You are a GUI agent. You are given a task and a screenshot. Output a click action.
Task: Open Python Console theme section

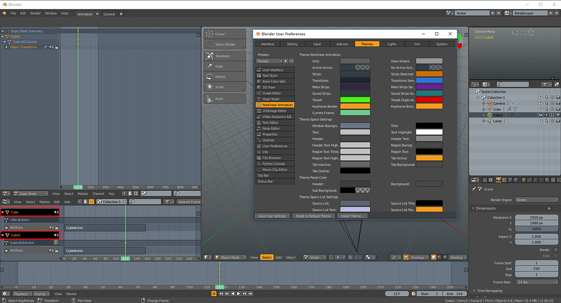pos(275,164)
